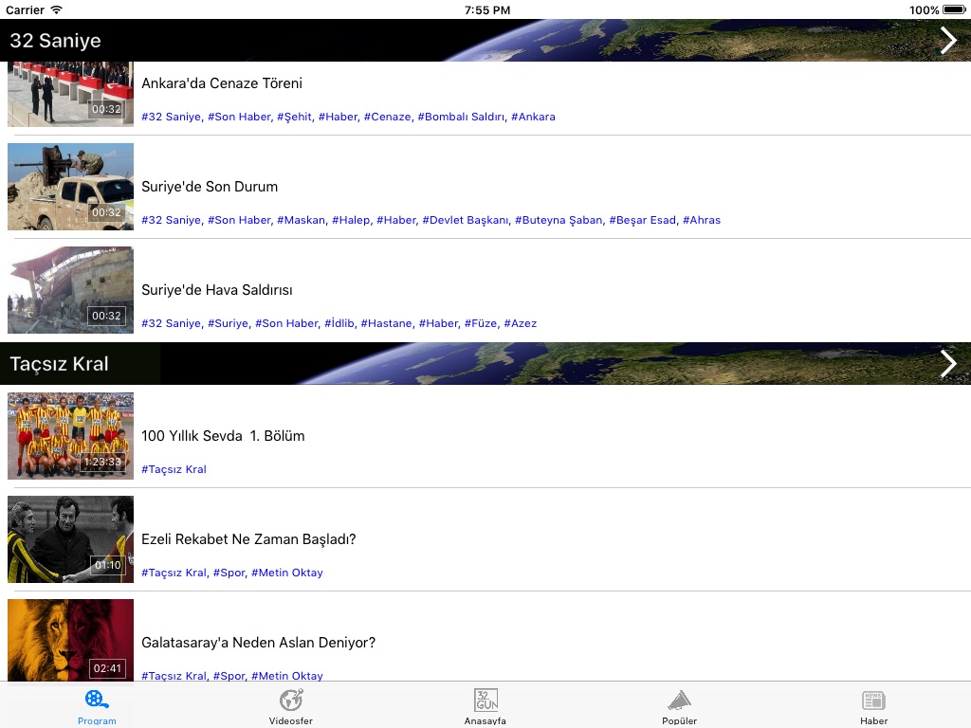The width and height of the screenshot is (971, 728).
Task: Play Ezeli Rekabet handshake thumbnail
Action: (x=70, y=539)
